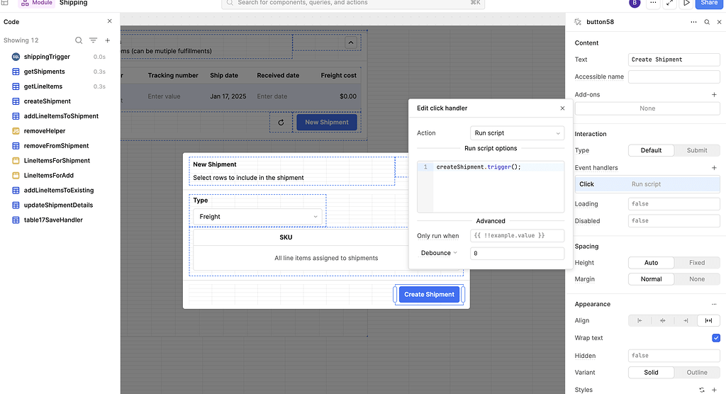Set Margin to Normal
The width and height of the screenshot is (726, 394).
click(651, 279)
